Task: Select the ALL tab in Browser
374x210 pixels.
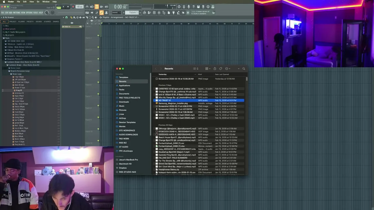Action: 4,22
